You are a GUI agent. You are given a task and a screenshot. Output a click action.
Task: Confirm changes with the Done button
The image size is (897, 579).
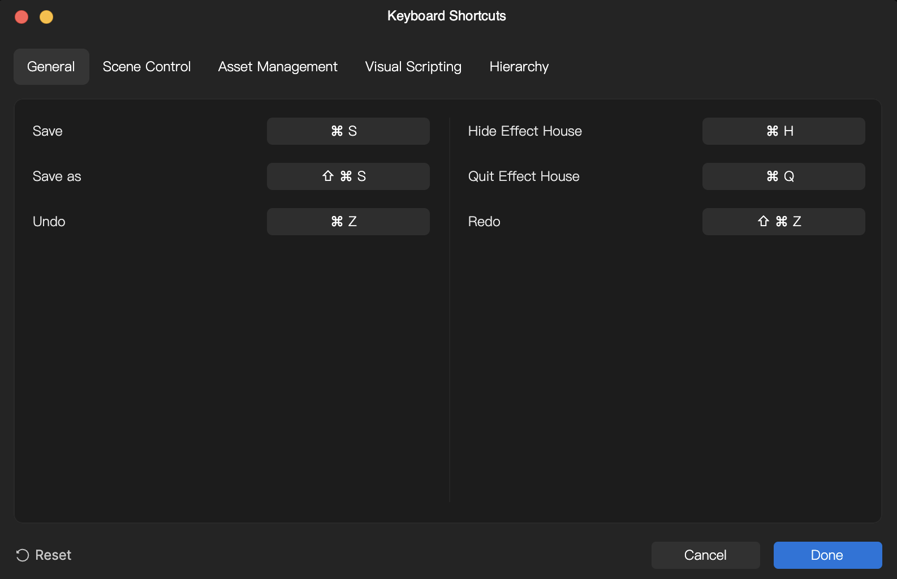[827, 555]
